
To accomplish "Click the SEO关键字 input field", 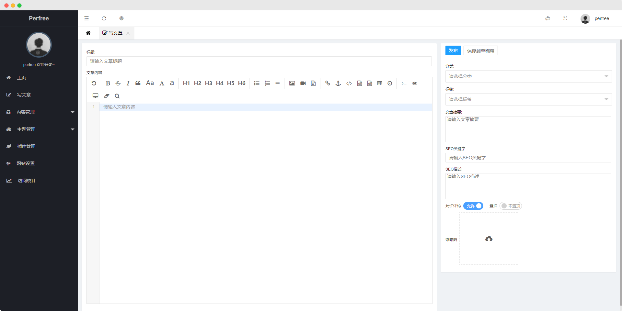I will click(528, 158).
